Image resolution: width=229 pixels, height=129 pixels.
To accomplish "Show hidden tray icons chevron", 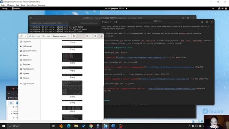I will [189, 126].
